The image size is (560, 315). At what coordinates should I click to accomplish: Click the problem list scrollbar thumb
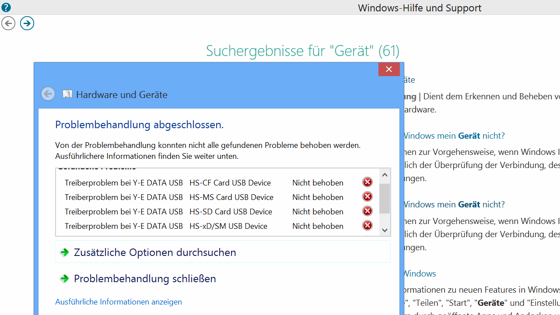coord(385,198)
